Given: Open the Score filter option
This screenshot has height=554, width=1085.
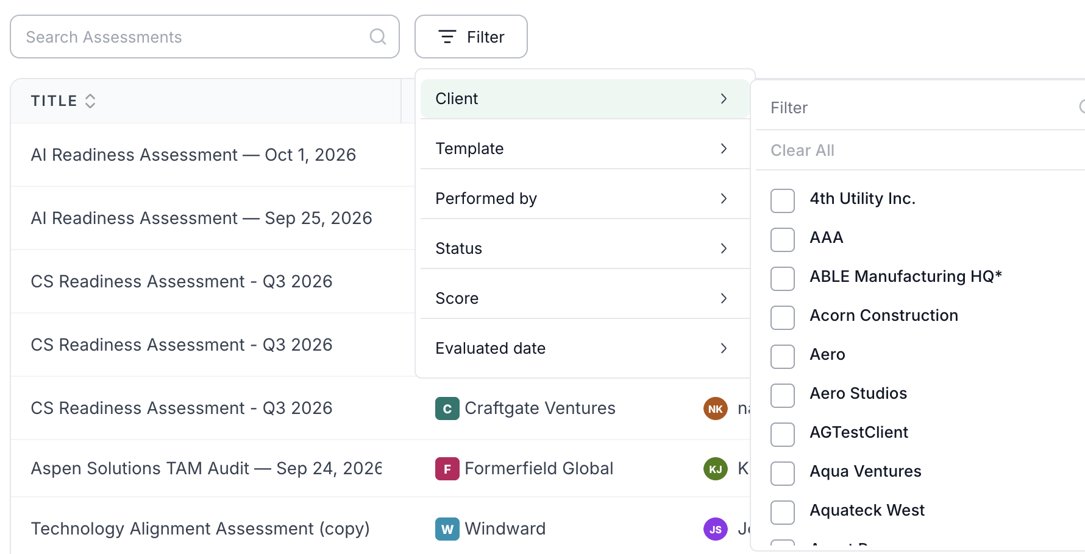Looking at the screenshot, I should point(585,298).
